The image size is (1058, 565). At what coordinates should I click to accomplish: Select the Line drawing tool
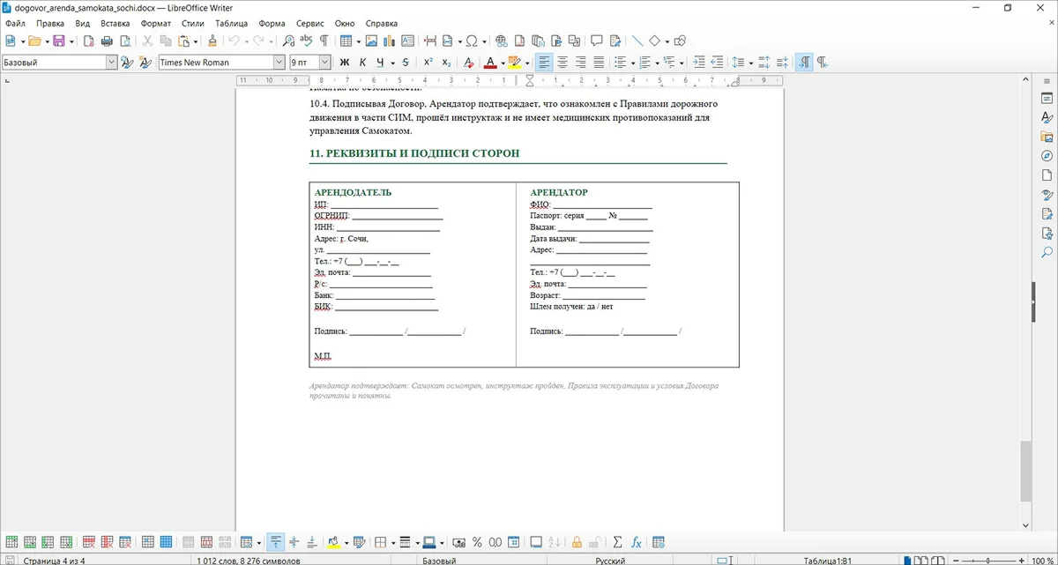[x=637, y=41]
